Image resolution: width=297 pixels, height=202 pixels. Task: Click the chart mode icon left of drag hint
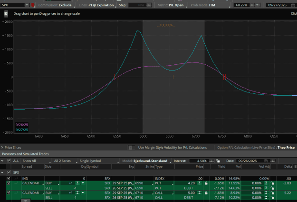(6, 14)
